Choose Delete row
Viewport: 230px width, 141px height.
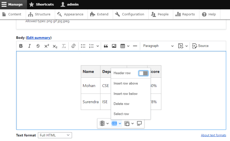click(131, 104)
